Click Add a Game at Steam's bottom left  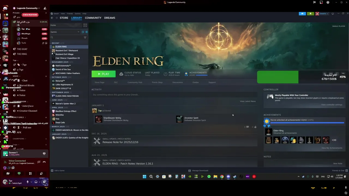pos(58,170)
